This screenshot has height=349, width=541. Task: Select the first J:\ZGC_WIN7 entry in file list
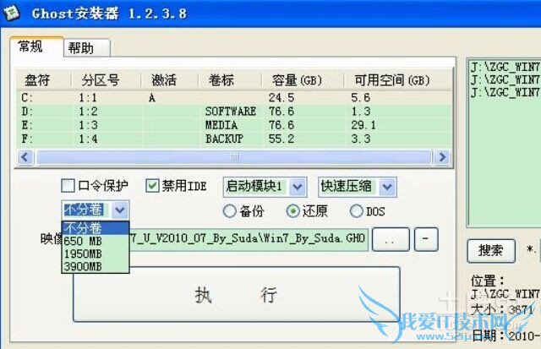(x=505, y=67)
